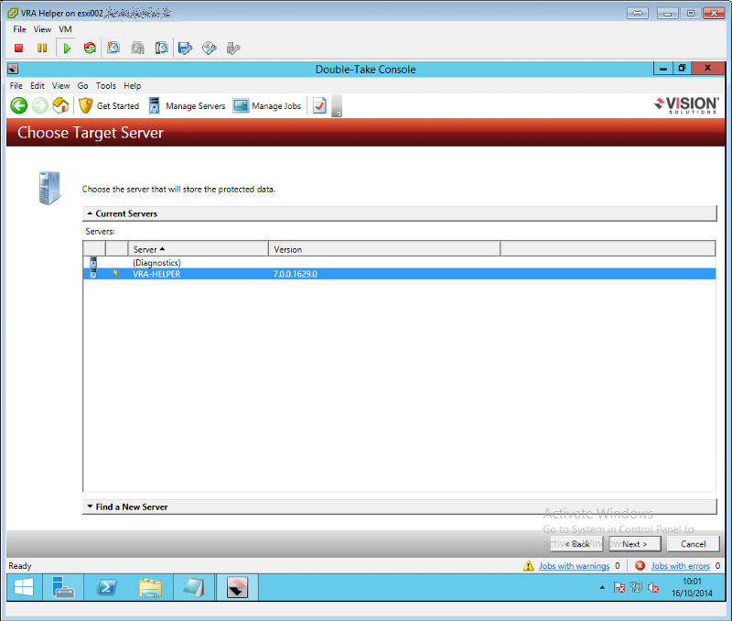Screen dimensions: 732x621
Task: Open the snapshot manager icon
Action: [x=161, y=49]
